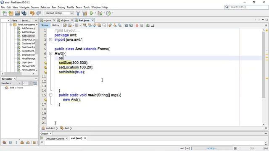Viewport: 269px width, 151px height.
Task: Open the Tools menu
Action: pos(87,8)
